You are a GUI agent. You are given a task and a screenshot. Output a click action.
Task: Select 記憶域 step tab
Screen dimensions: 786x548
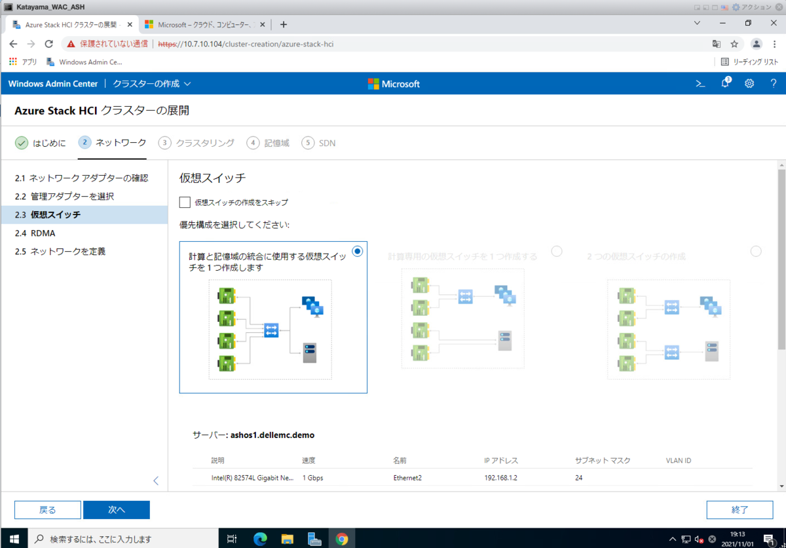268,143
